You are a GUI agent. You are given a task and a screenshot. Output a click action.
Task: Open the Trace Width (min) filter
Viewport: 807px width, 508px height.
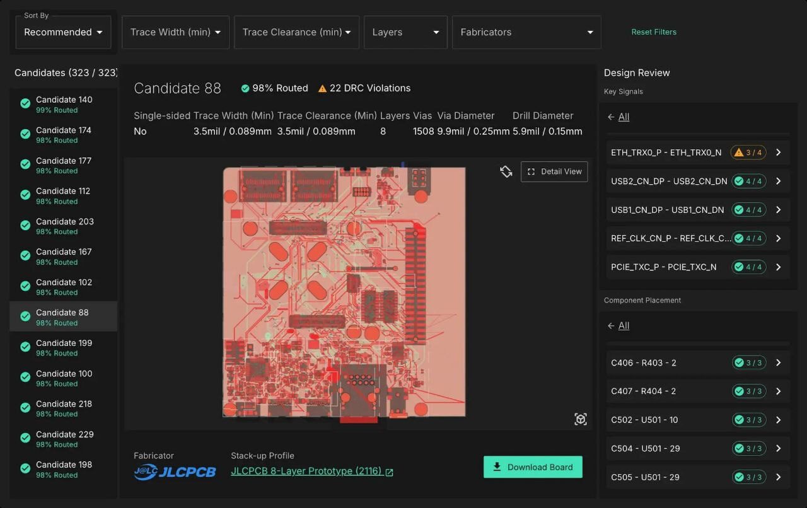point(175,32)
